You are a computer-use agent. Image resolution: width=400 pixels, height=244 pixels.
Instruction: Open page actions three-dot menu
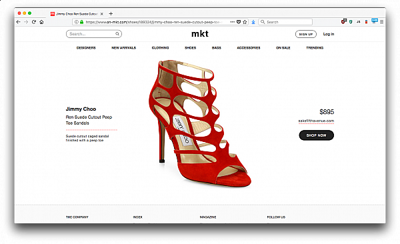tap(232, 22)
